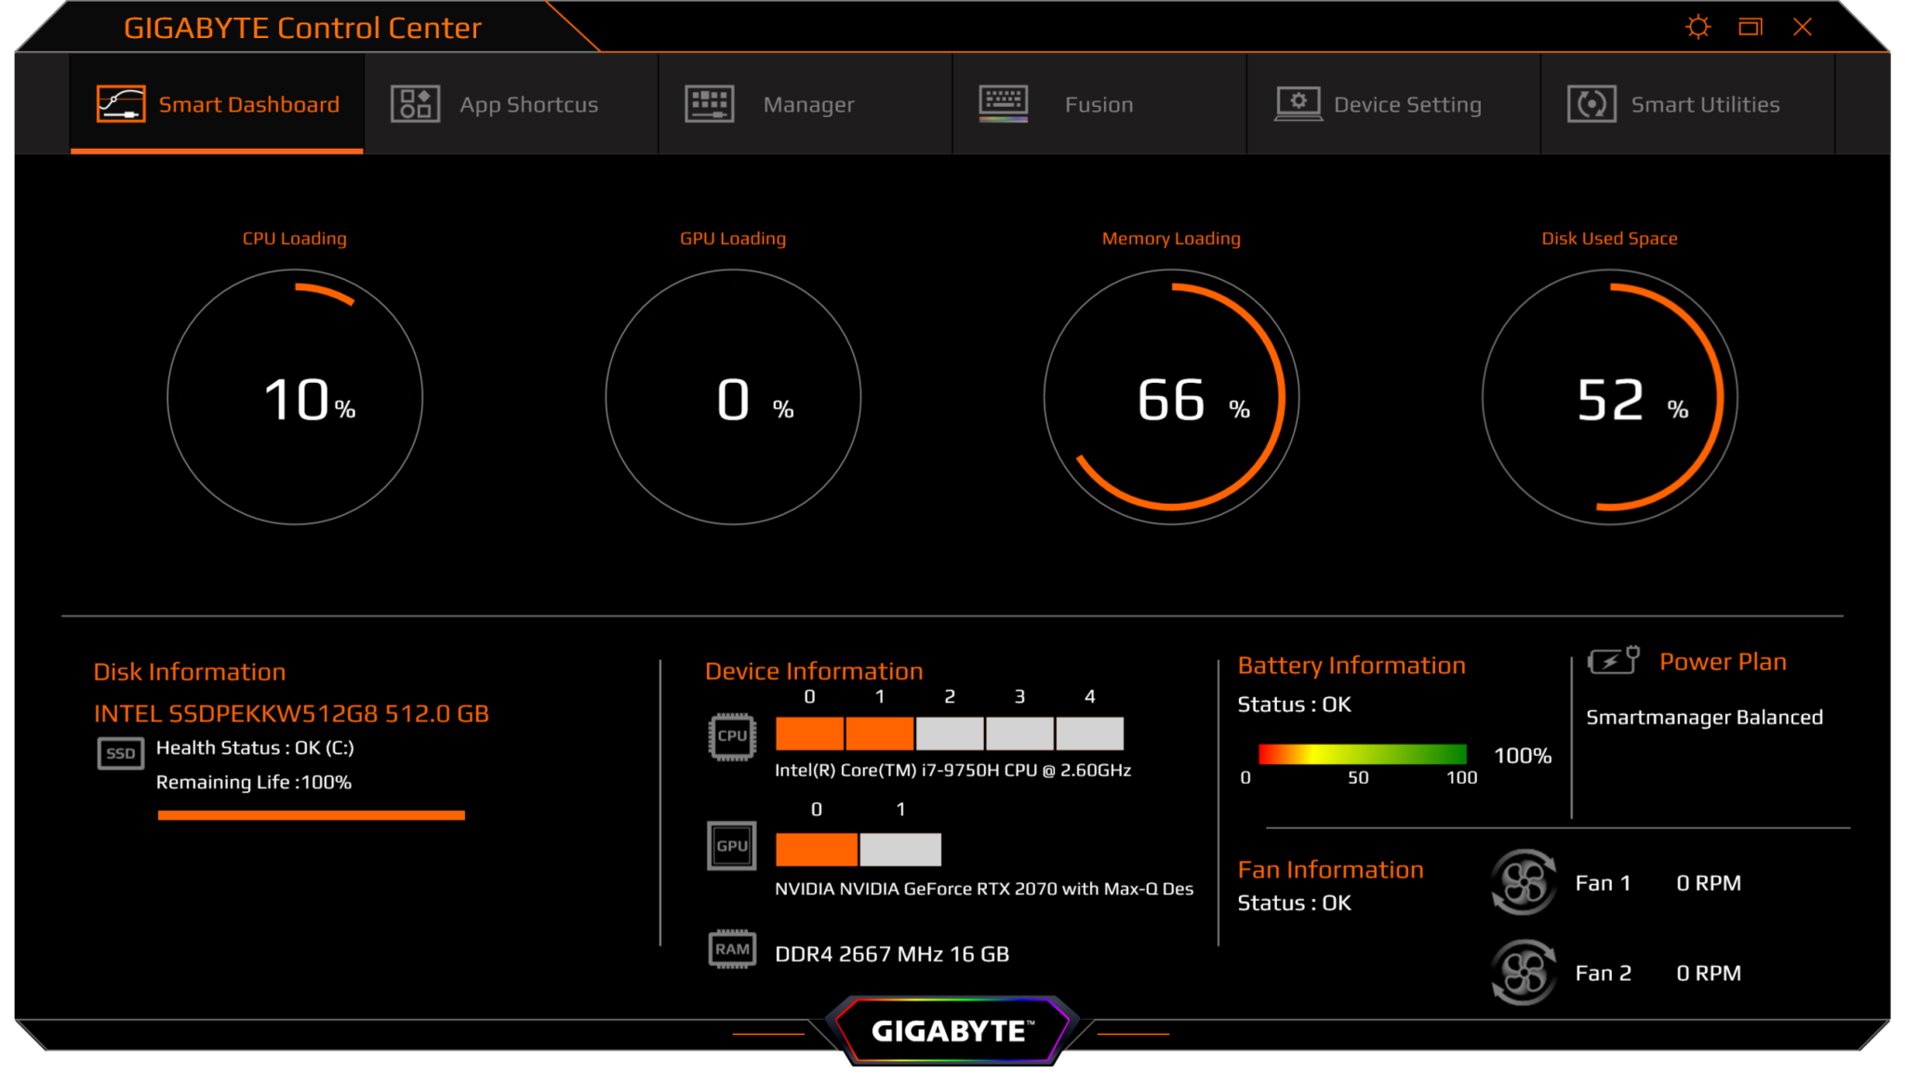Click the battery level gradient bar
This screenshot has height=1084, width=1905.
[x=1362, y=755]
